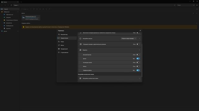Open settings via the gear icon
The width and height of the screenshot is (199, 111).
point(197,5)
